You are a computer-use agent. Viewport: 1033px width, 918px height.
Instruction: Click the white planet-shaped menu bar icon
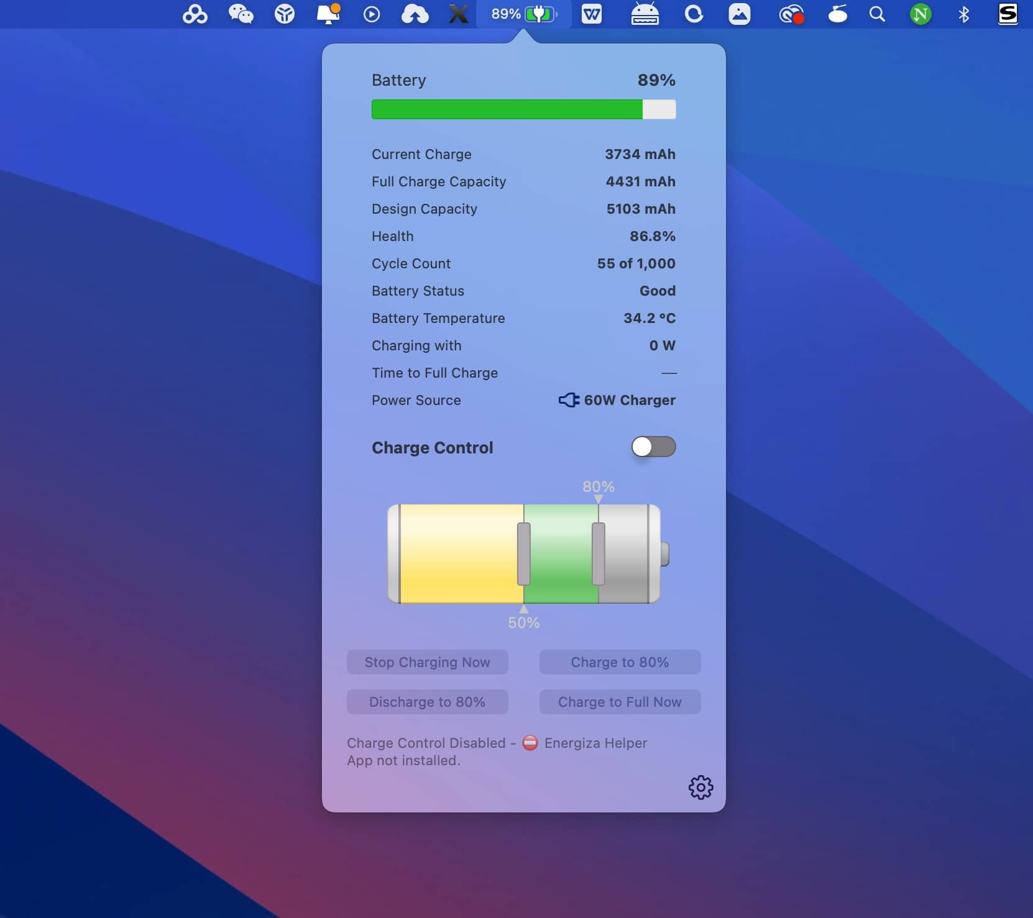(838, 14)
